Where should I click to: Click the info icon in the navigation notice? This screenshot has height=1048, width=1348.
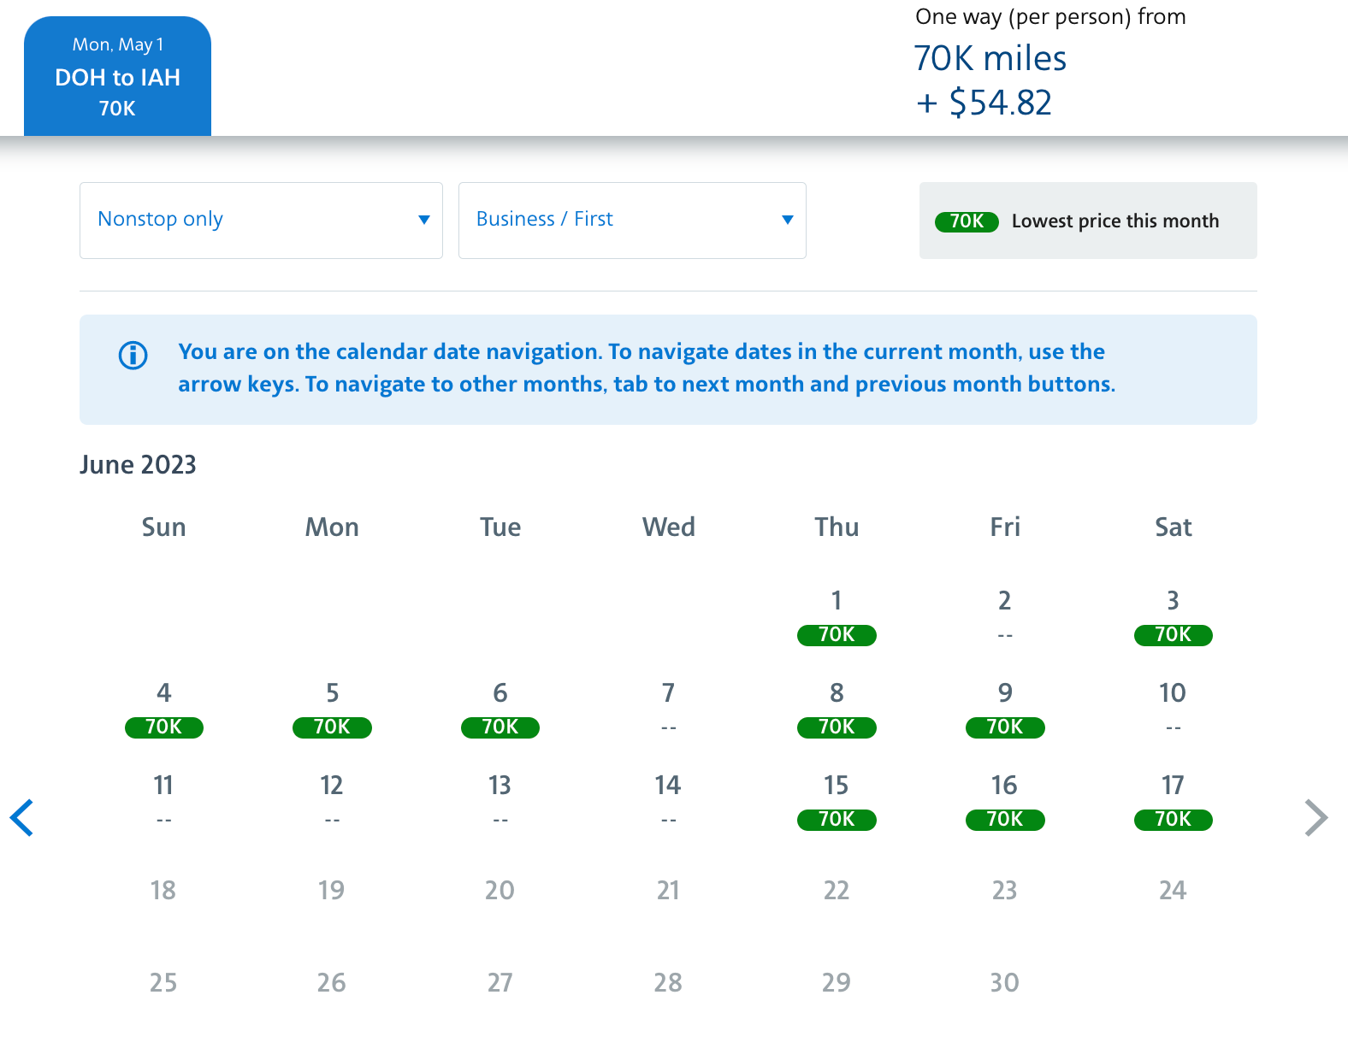(x=133, y=355)
